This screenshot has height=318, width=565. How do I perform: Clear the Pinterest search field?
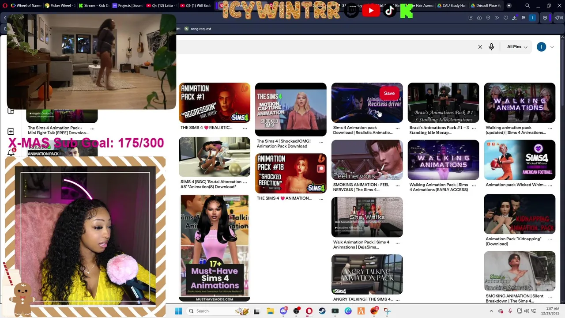480,47
